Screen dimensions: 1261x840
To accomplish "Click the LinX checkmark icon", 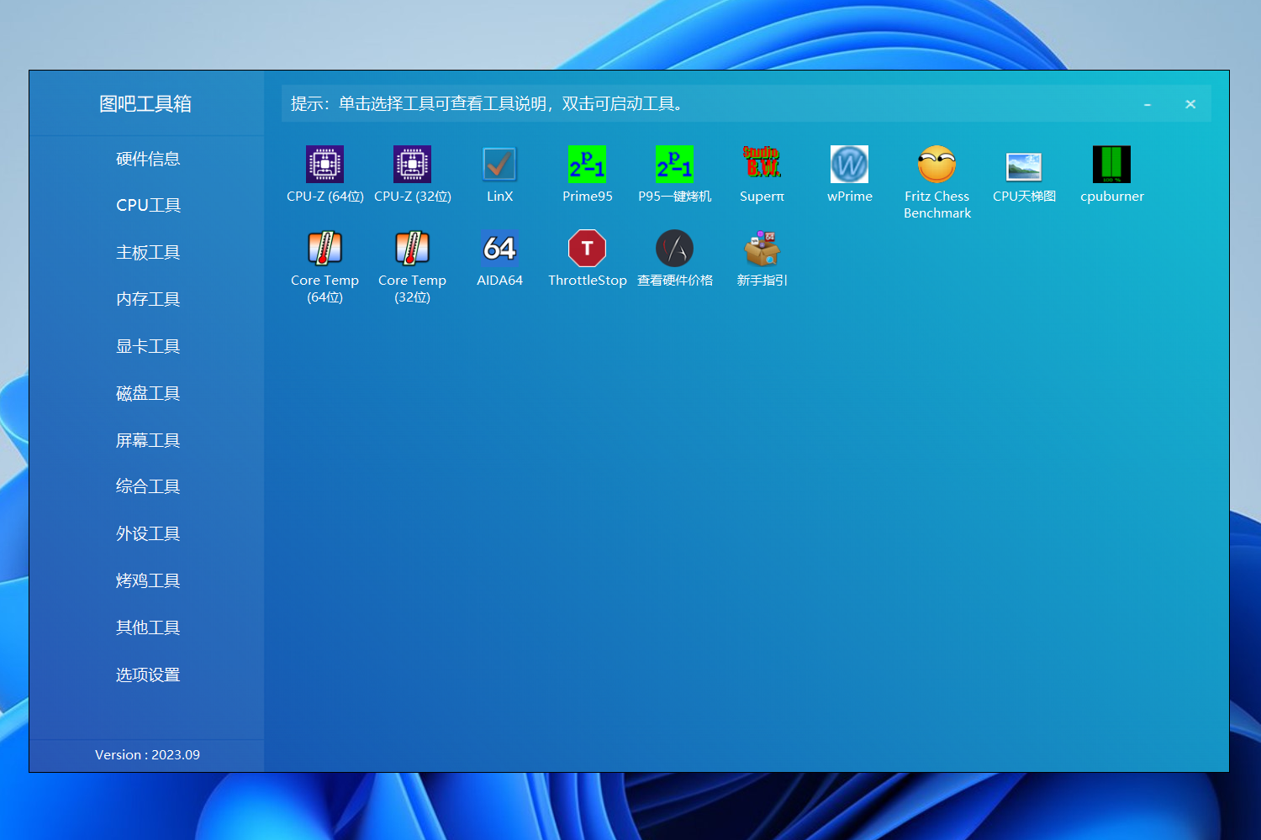I will 499,164.
